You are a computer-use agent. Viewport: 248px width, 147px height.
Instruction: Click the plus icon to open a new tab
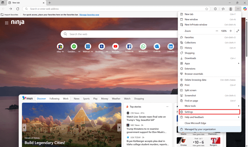tap(50, 3)
